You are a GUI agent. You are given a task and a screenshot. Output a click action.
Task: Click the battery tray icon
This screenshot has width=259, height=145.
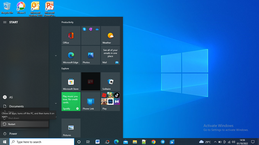(220, 142)
